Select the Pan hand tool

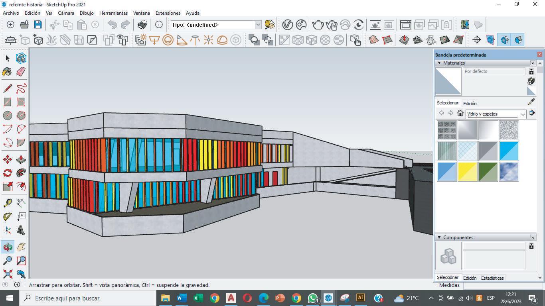(x=21, y=247)
